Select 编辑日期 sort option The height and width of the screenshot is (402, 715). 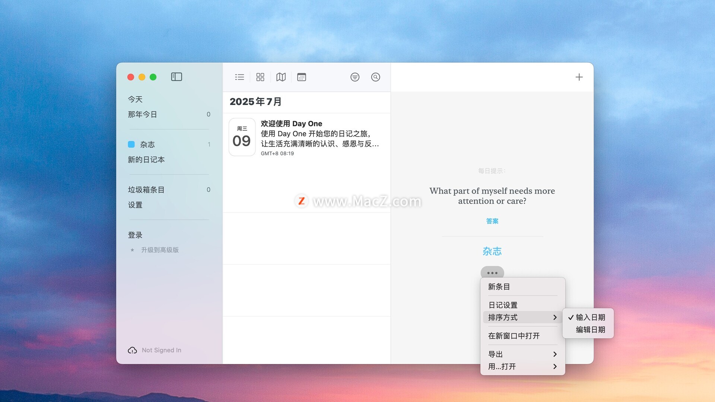[588, 330]
